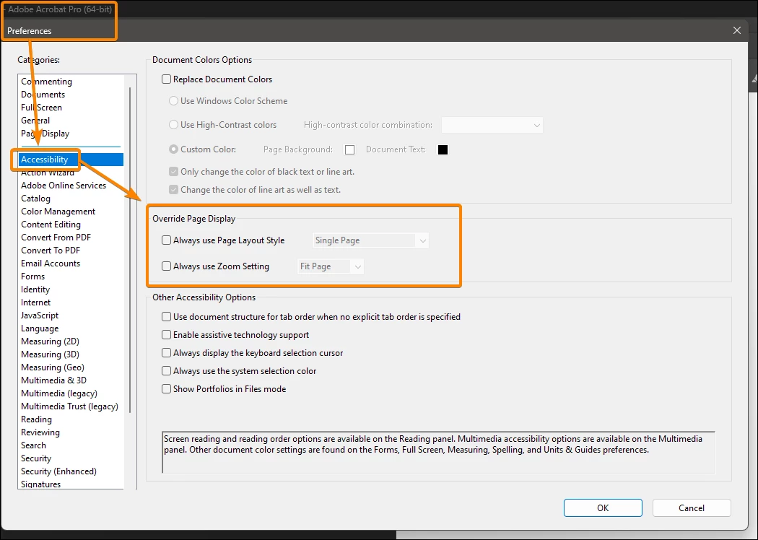Select Language category
Screen dimensions: 758x540
[x=40, y=328]
